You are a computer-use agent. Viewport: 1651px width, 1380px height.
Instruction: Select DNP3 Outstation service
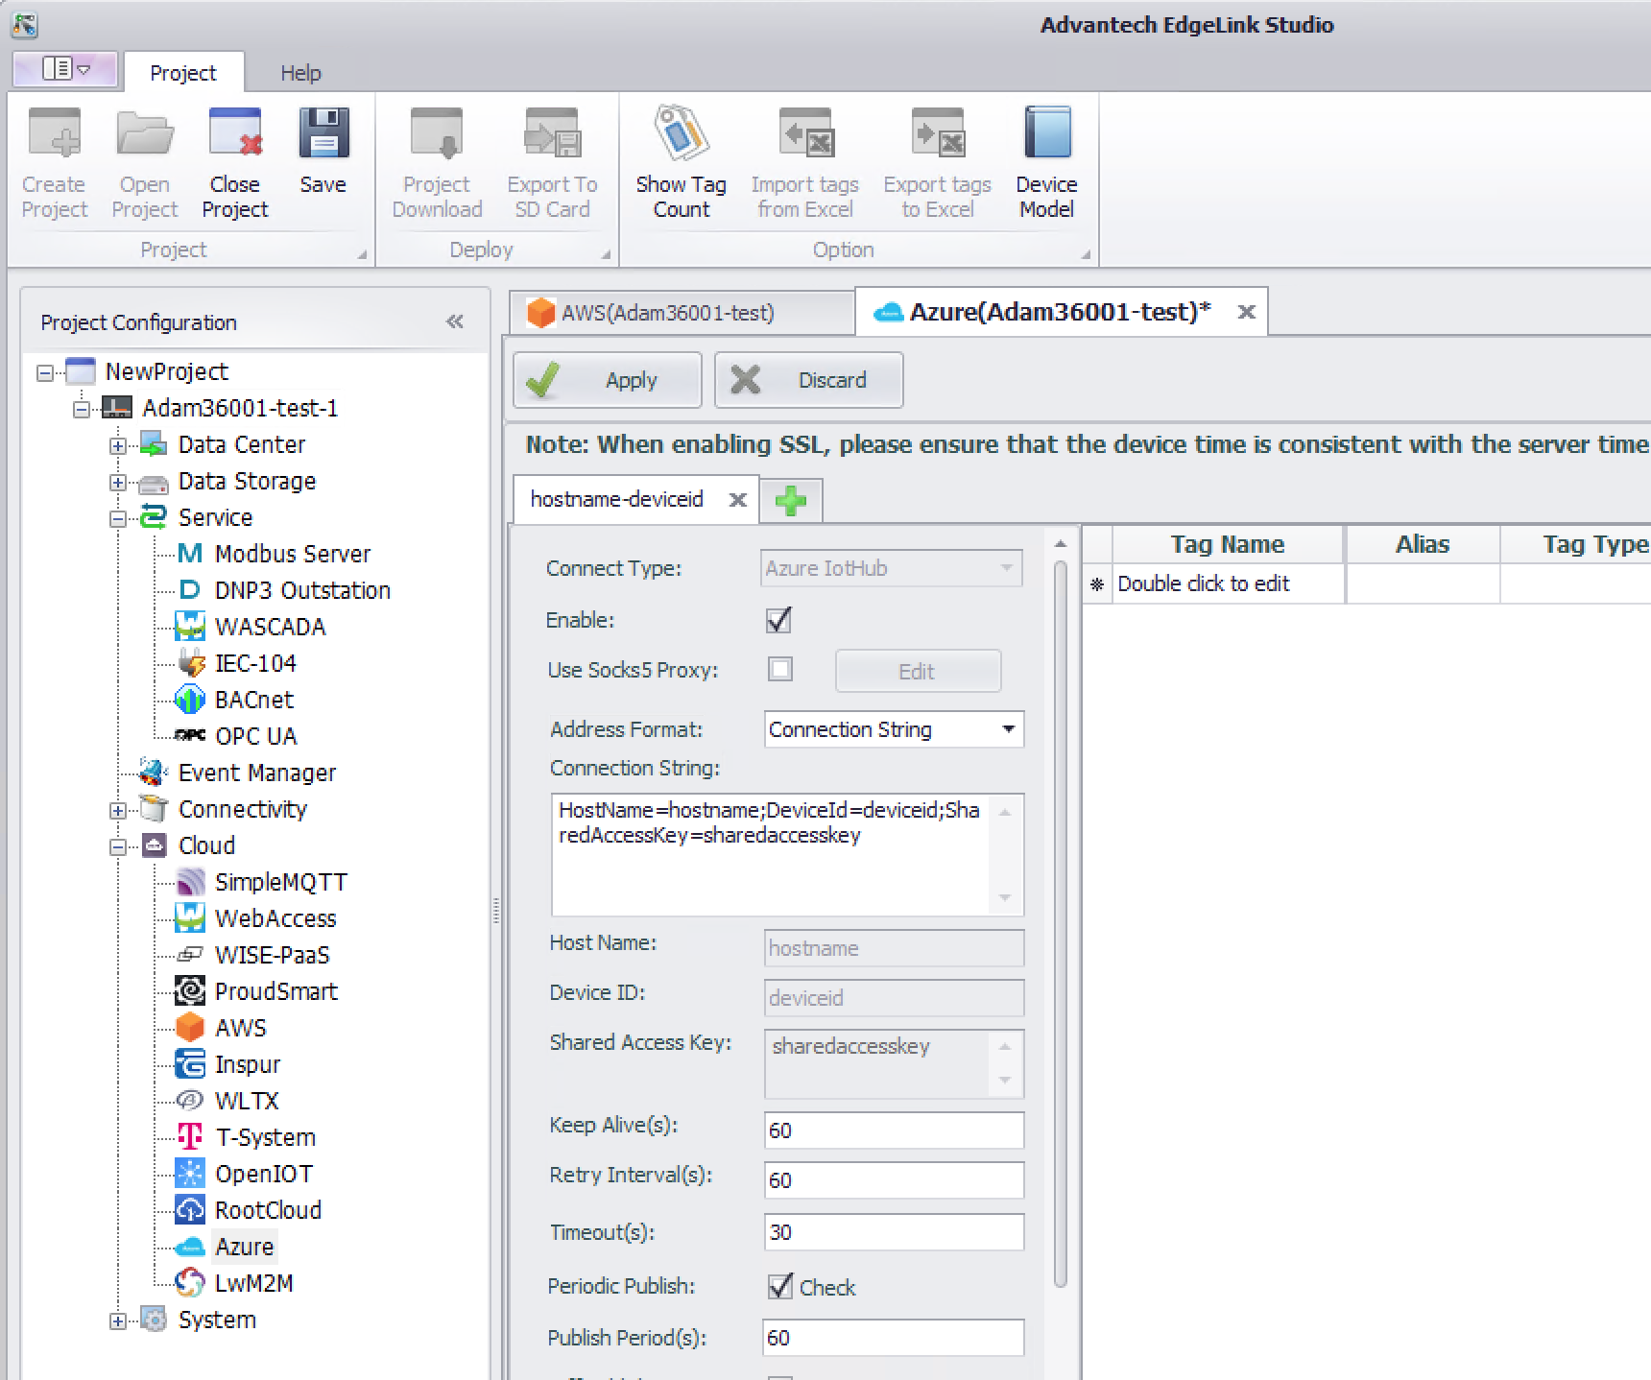click(301, 590)
